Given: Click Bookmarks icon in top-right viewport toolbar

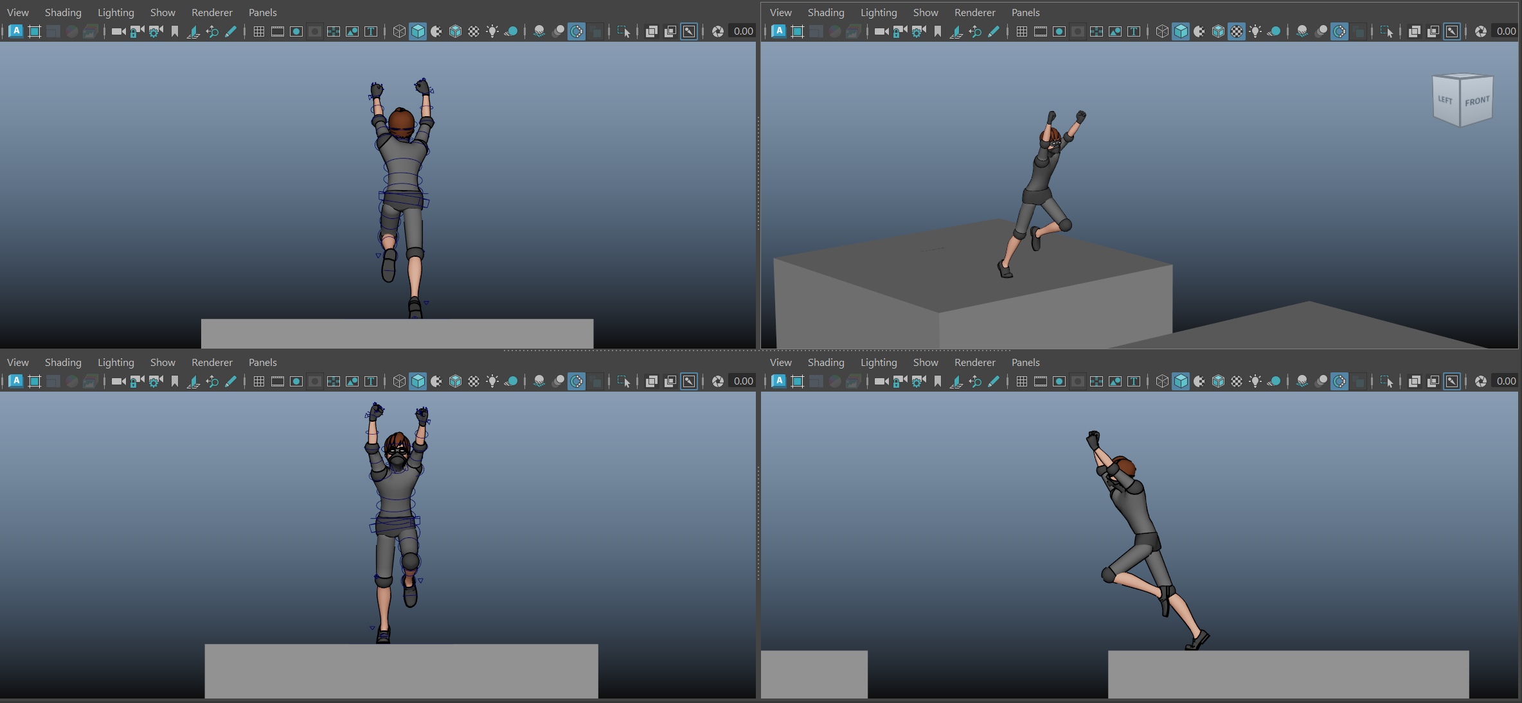Looking at the screenshot, I should 937,31.
